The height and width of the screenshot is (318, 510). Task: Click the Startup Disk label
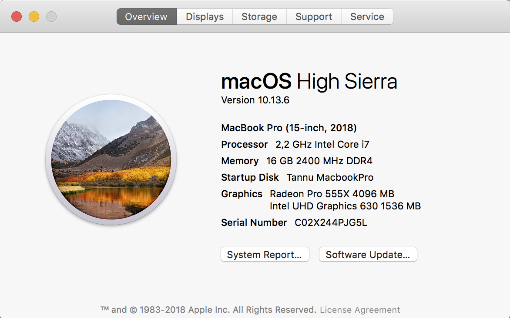point(250,178)
